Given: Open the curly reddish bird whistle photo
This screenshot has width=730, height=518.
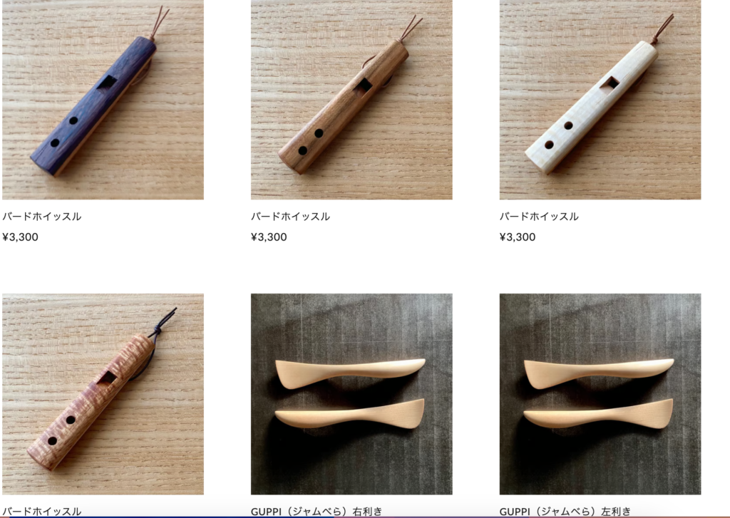Looking at the screenshot, I should pyautogui.click(x=103, y=394).
